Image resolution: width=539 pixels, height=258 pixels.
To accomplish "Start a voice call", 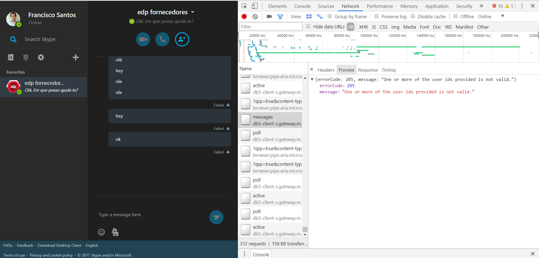I will (x=162, y=39).
